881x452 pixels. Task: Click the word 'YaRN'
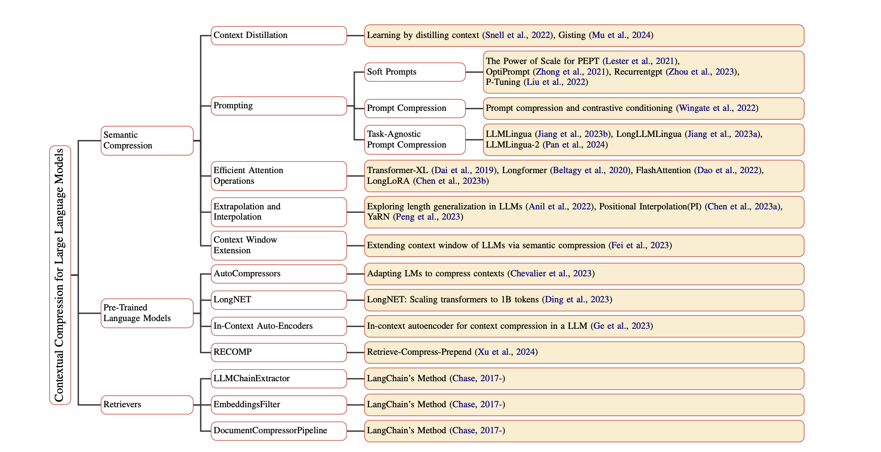pyautogui.click(x=379, y=217)
